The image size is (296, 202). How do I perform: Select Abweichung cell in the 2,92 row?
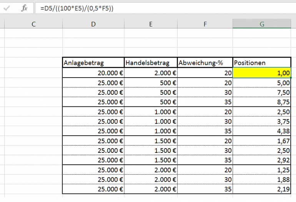click(205, 160)
